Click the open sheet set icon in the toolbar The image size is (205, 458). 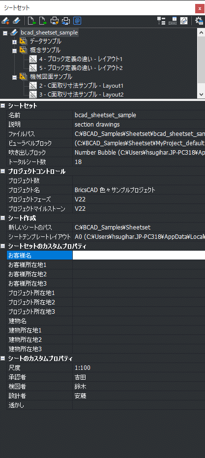pos(17,21)
